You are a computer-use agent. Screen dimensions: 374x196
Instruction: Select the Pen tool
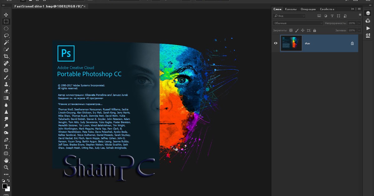coord(6,140)
